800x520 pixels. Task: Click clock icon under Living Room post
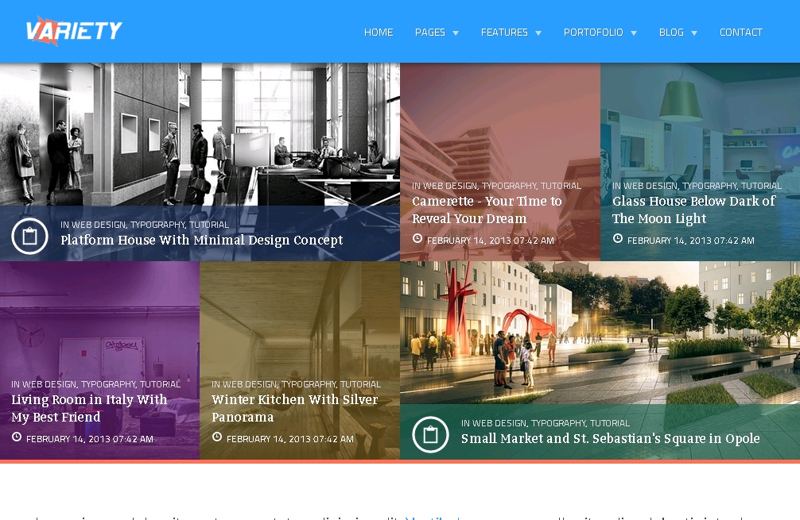(x=17, y=437)
